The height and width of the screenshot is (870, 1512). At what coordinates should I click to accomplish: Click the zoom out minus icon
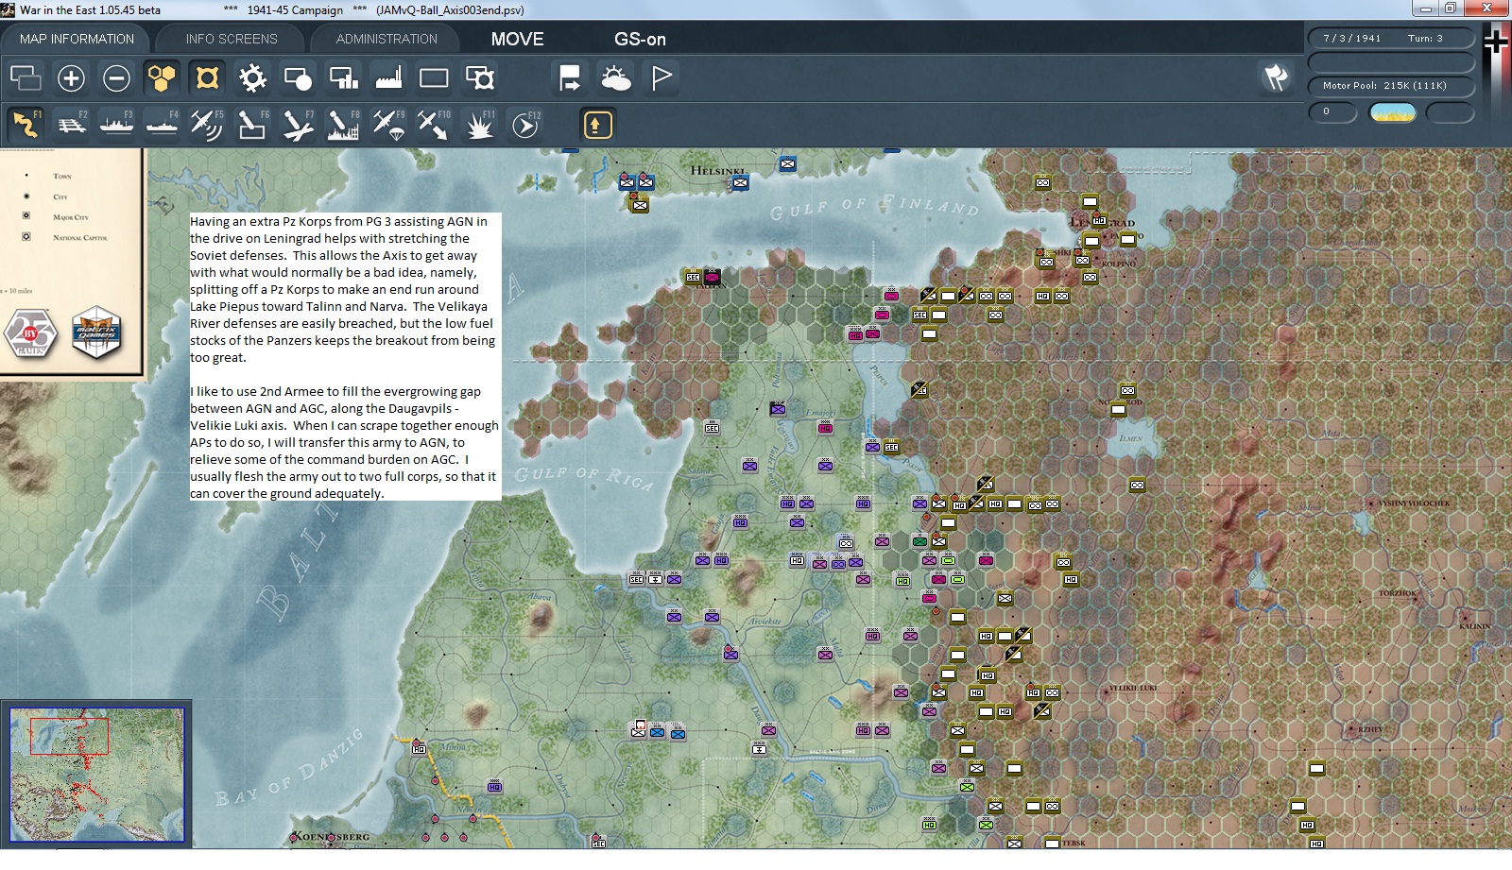116,78
